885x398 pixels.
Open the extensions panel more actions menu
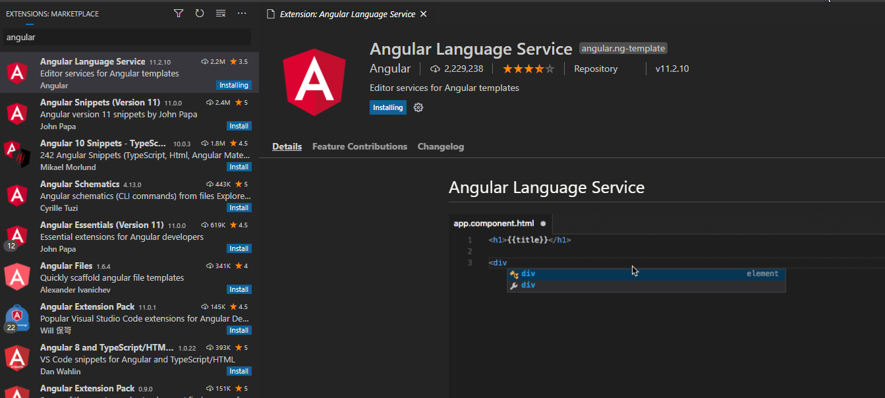tap(242, 13)
